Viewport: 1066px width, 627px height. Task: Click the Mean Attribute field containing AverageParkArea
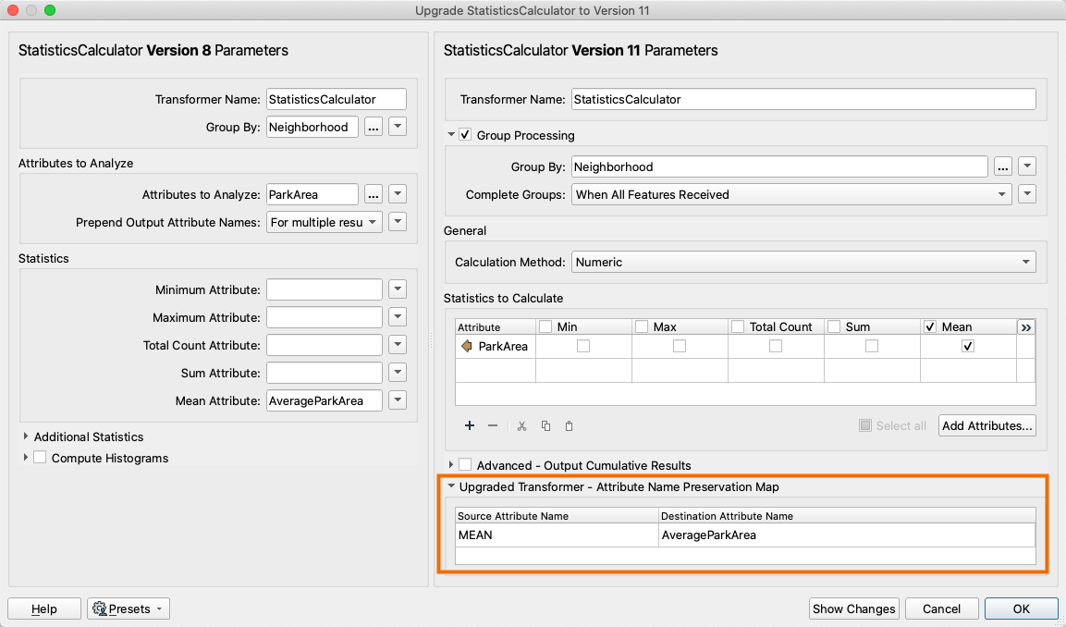tap(325, 400)
